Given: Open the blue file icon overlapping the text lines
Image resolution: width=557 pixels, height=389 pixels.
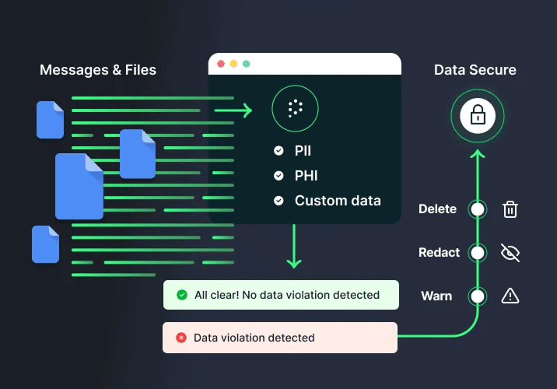Looking at the screenshot, I should click(138, 154).
